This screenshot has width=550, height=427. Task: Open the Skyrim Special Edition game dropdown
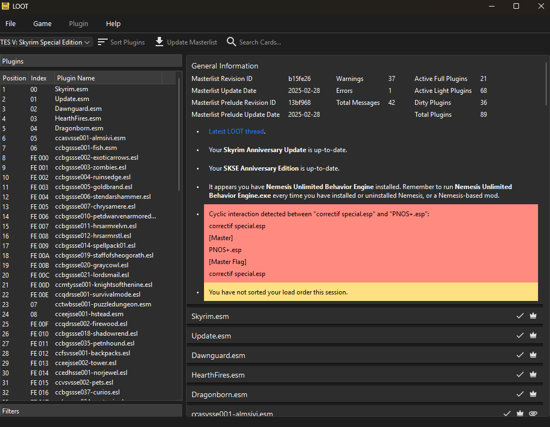point(46,42)
